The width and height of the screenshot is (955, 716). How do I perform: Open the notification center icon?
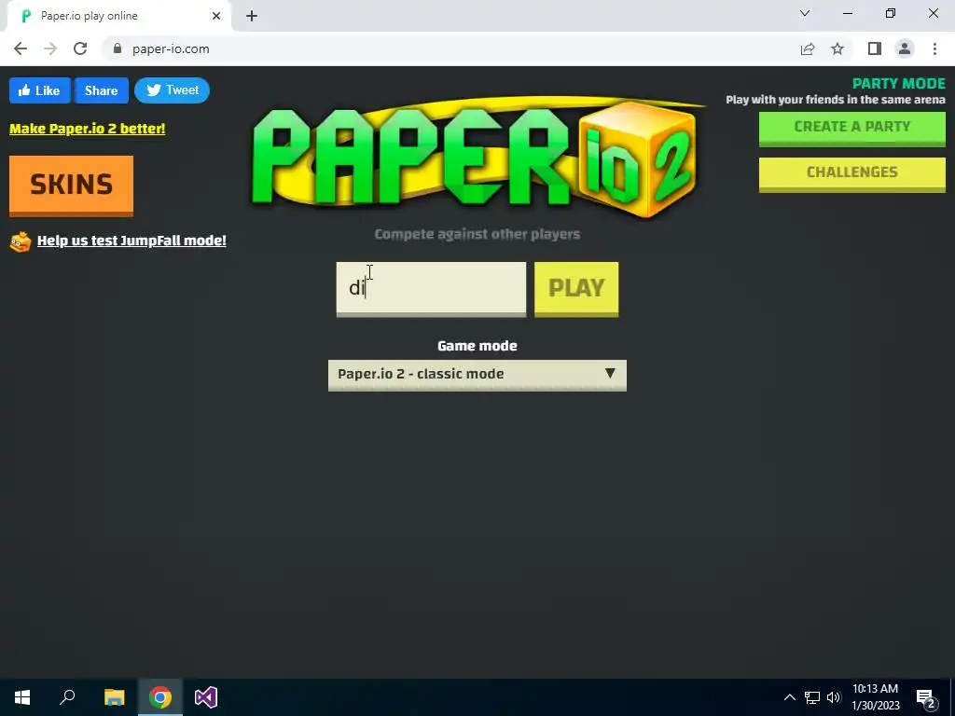[926, 698]
